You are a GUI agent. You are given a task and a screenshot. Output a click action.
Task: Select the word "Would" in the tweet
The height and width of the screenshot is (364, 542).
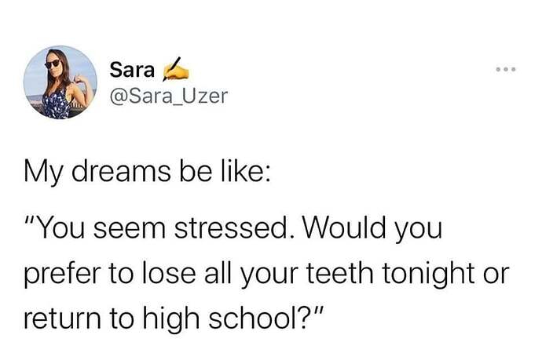[x=344, y=228]
